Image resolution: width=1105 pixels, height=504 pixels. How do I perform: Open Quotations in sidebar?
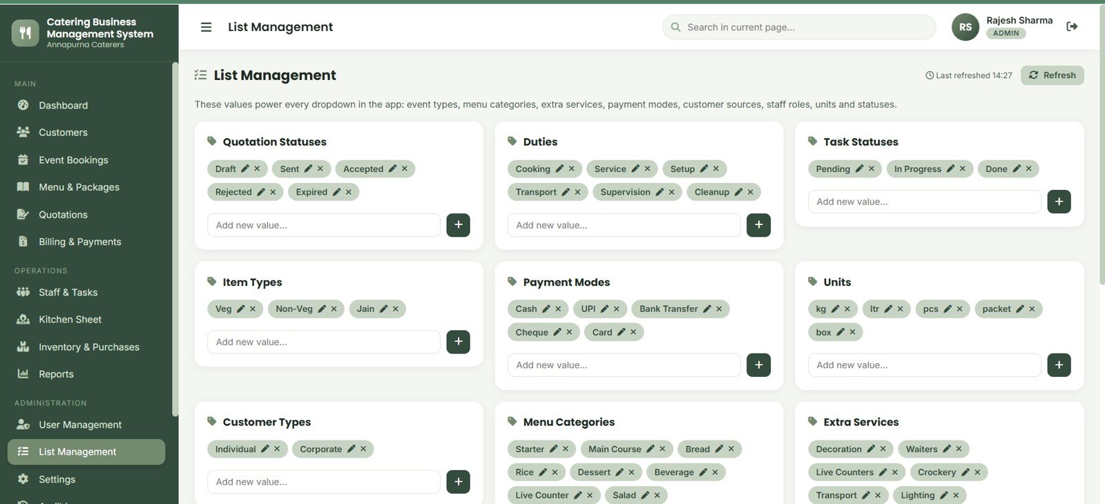click(86, 215)
